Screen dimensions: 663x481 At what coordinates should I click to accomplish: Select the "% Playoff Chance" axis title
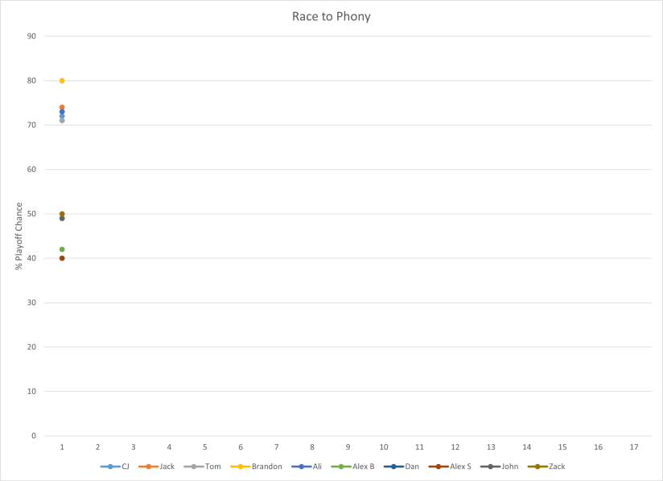pyautogui.click(x=19, y=236)
